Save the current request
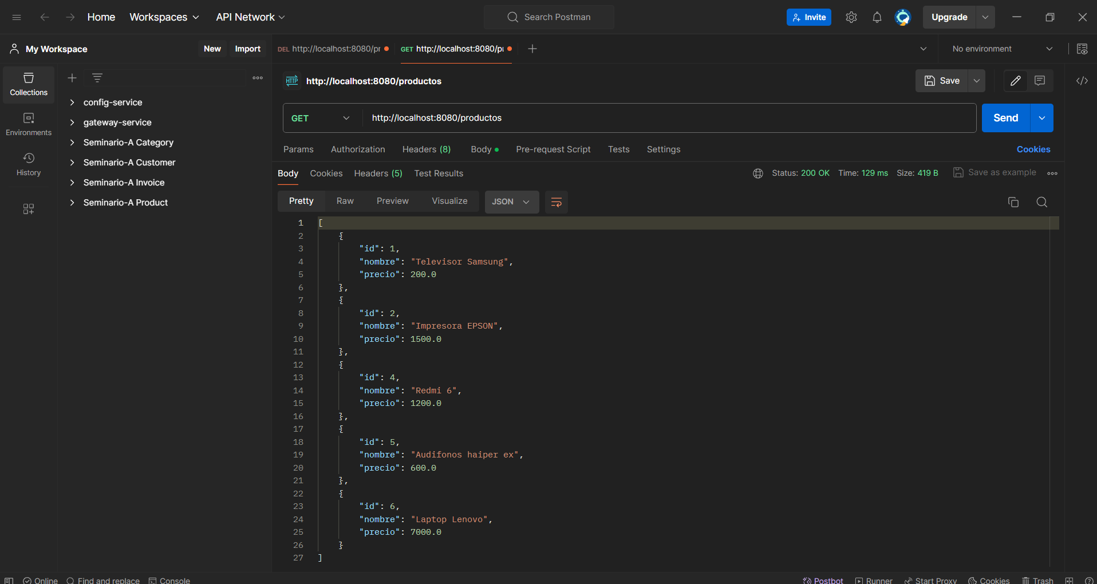This screenshot has height=584, width=1097. coord(942,81)
